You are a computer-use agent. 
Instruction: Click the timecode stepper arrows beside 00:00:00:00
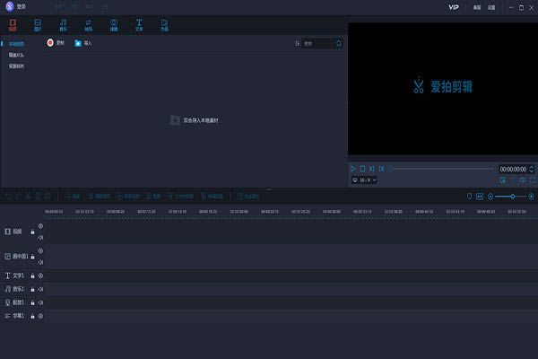click(532, 168)
